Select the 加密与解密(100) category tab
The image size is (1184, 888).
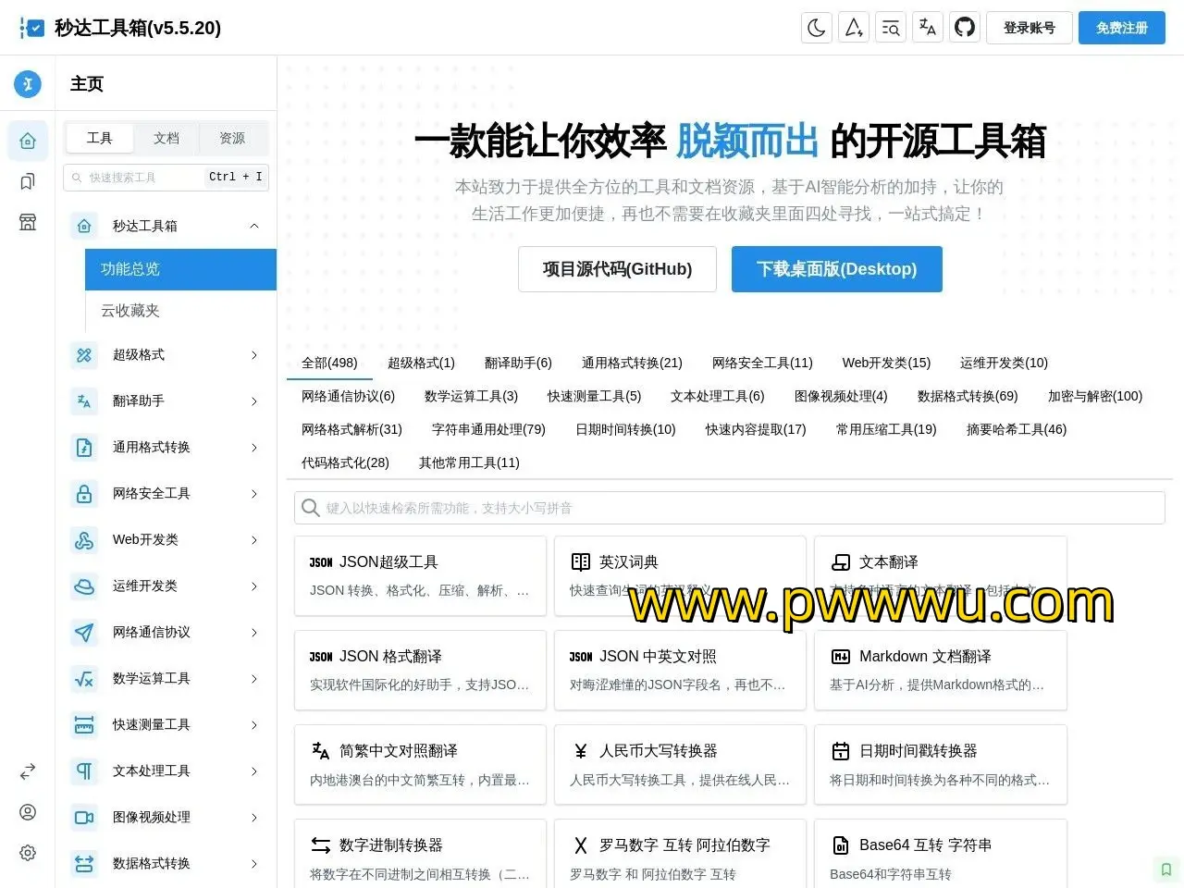pyautogui.click(x=1094, y=396)
